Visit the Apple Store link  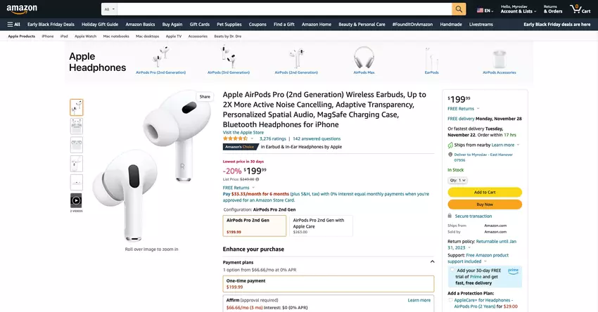click(x=243, y=132)
